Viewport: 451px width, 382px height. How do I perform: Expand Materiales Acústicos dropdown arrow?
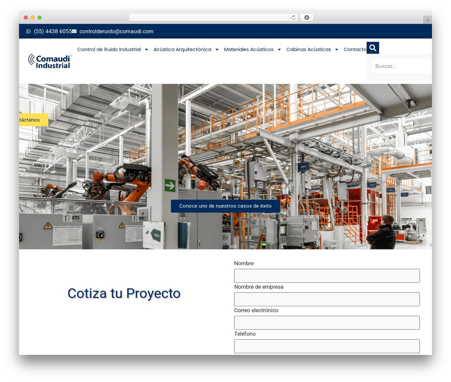pyautogui.click(x=279, y=50)
